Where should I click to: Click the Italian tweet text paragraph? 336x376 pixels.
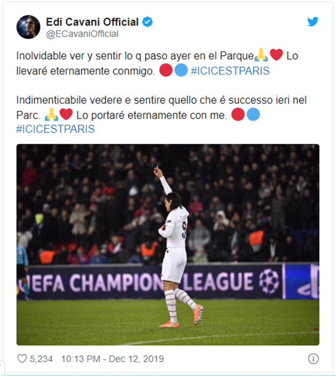162,114
